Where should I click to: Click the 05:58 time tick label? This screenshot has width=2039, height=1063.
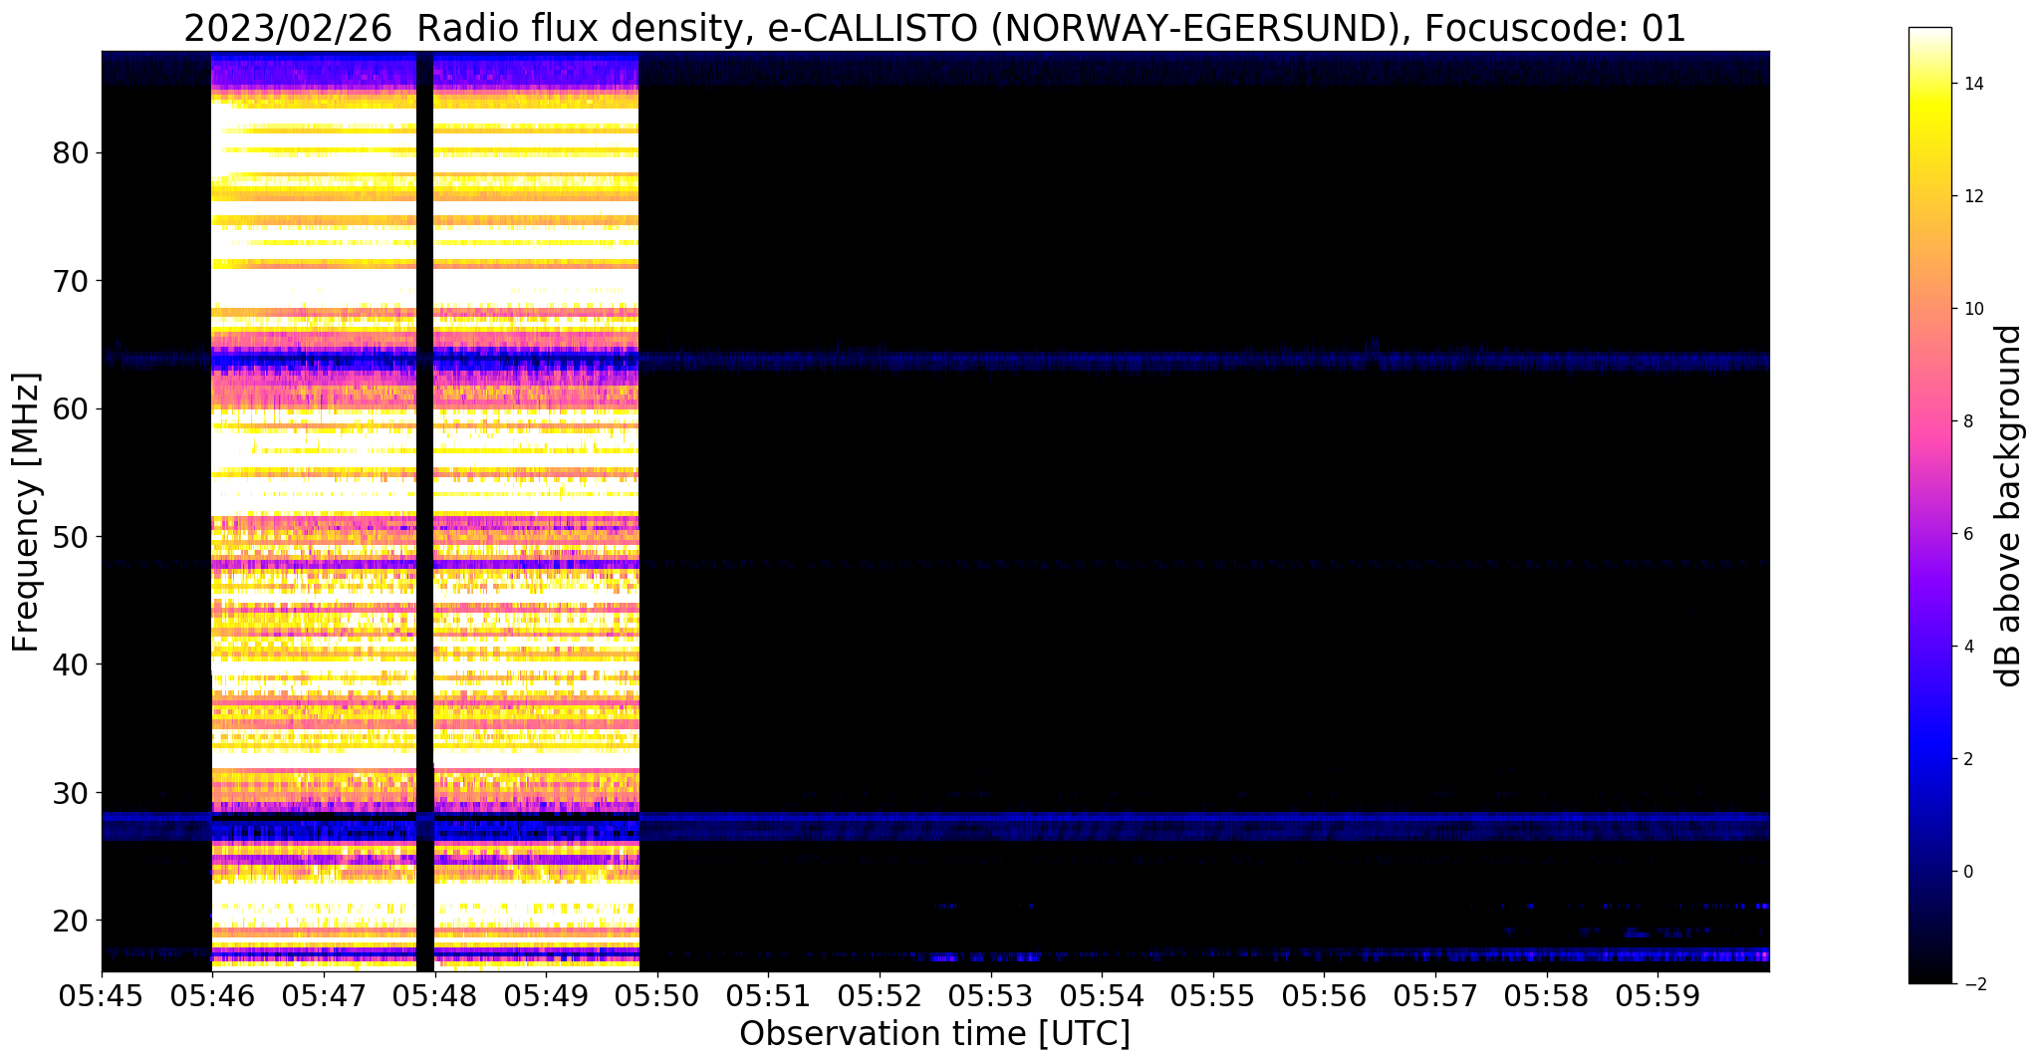1547,995
